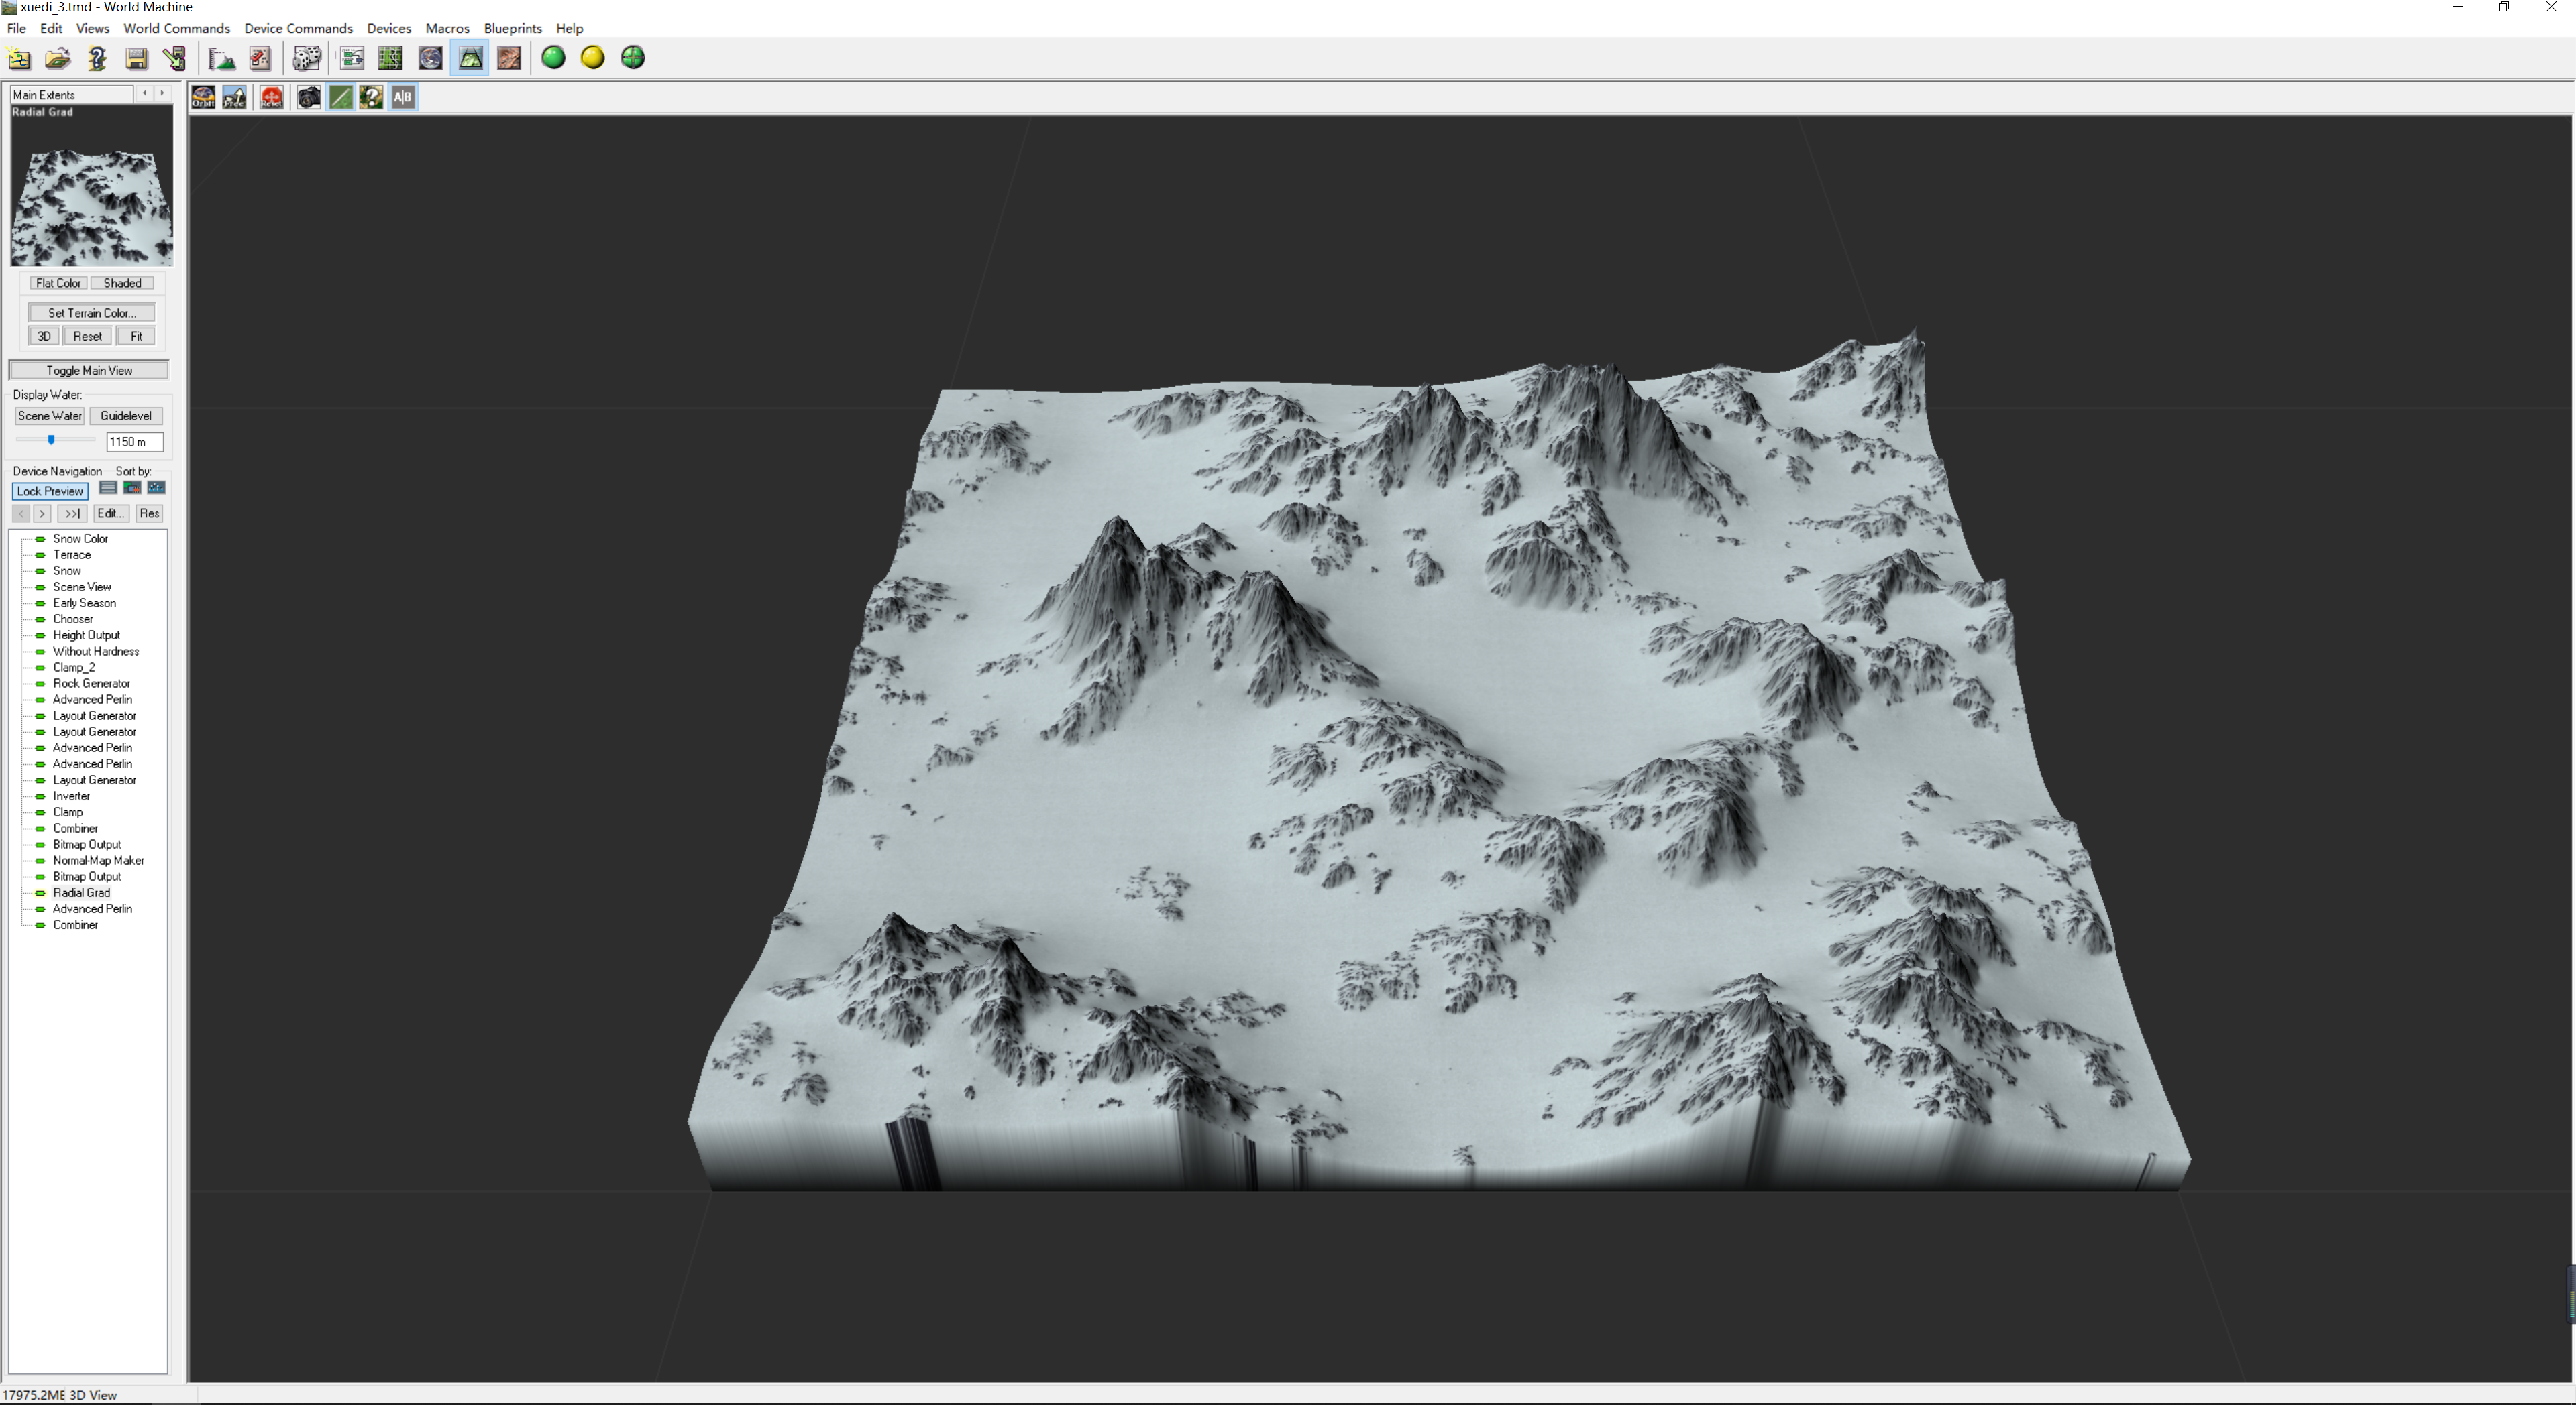Open the Device Workview icon
This screenshot has height=1405, width=2576.
click(x=351, y=58)
